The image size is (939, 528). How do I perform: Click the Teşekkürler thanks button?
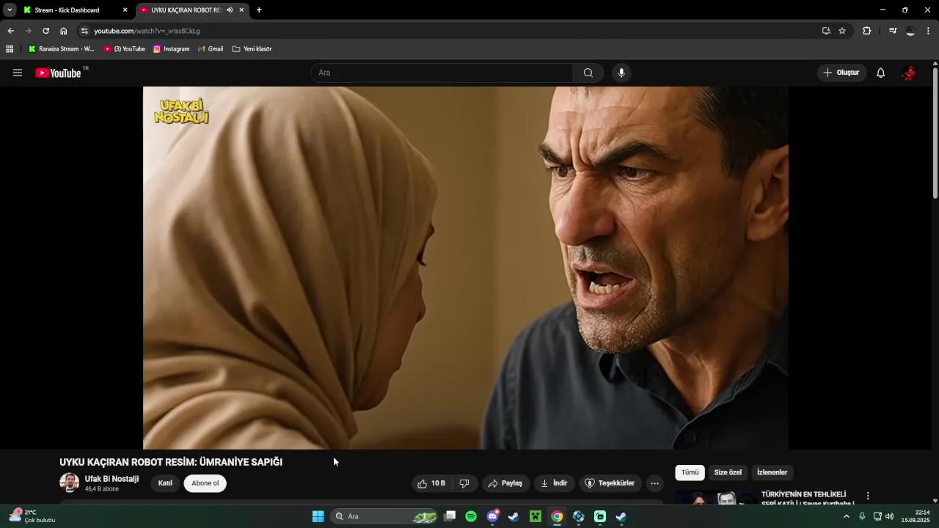pos(610,483)
